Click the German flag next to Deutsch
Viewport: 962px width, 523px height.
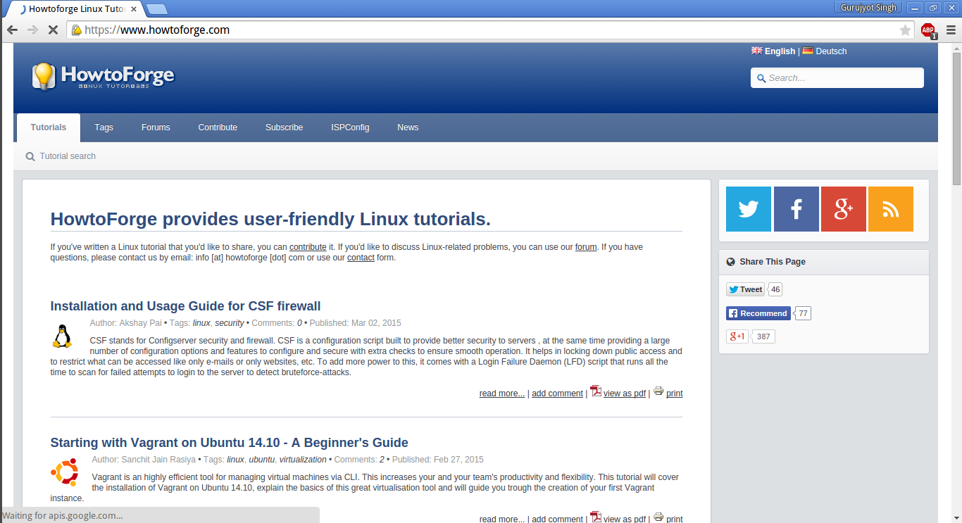click(808, 51)
